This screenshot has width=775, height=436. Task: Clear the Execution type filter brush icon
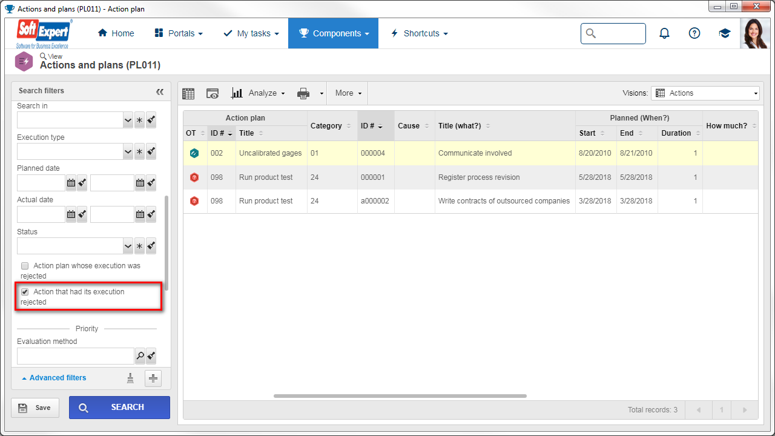click(x=151, y=151)
